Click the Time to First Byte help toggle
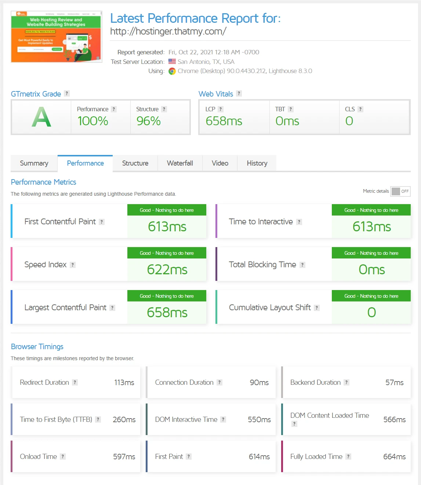The image size is (421, 485). 98,419
